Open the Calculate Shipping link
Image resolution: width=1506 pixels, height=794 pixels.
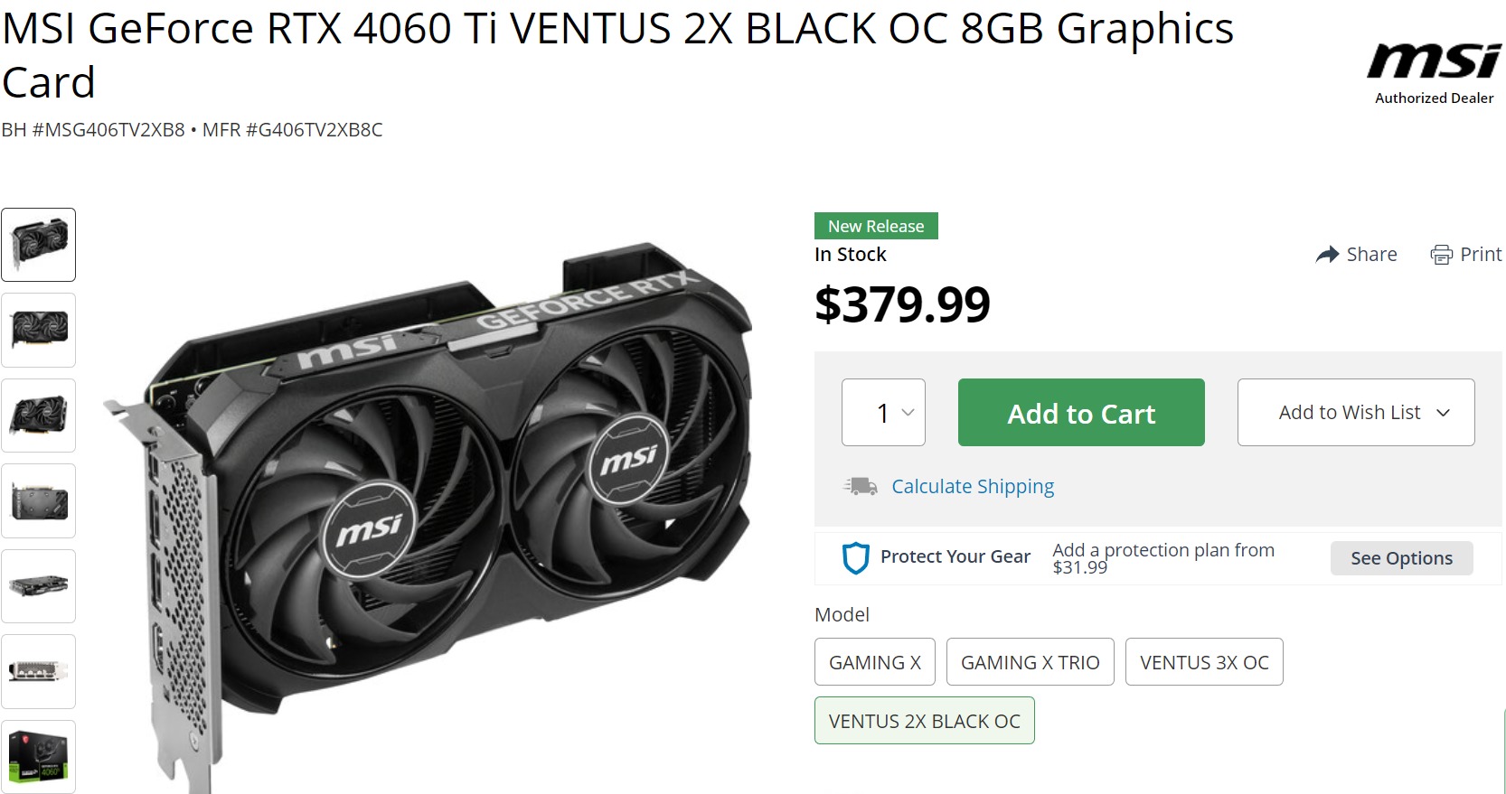pos(973,487)
